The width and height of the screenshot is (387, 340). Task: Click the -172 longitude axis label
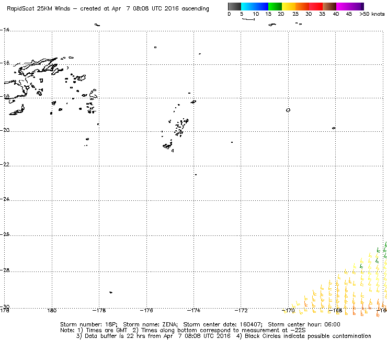point(241,310)
